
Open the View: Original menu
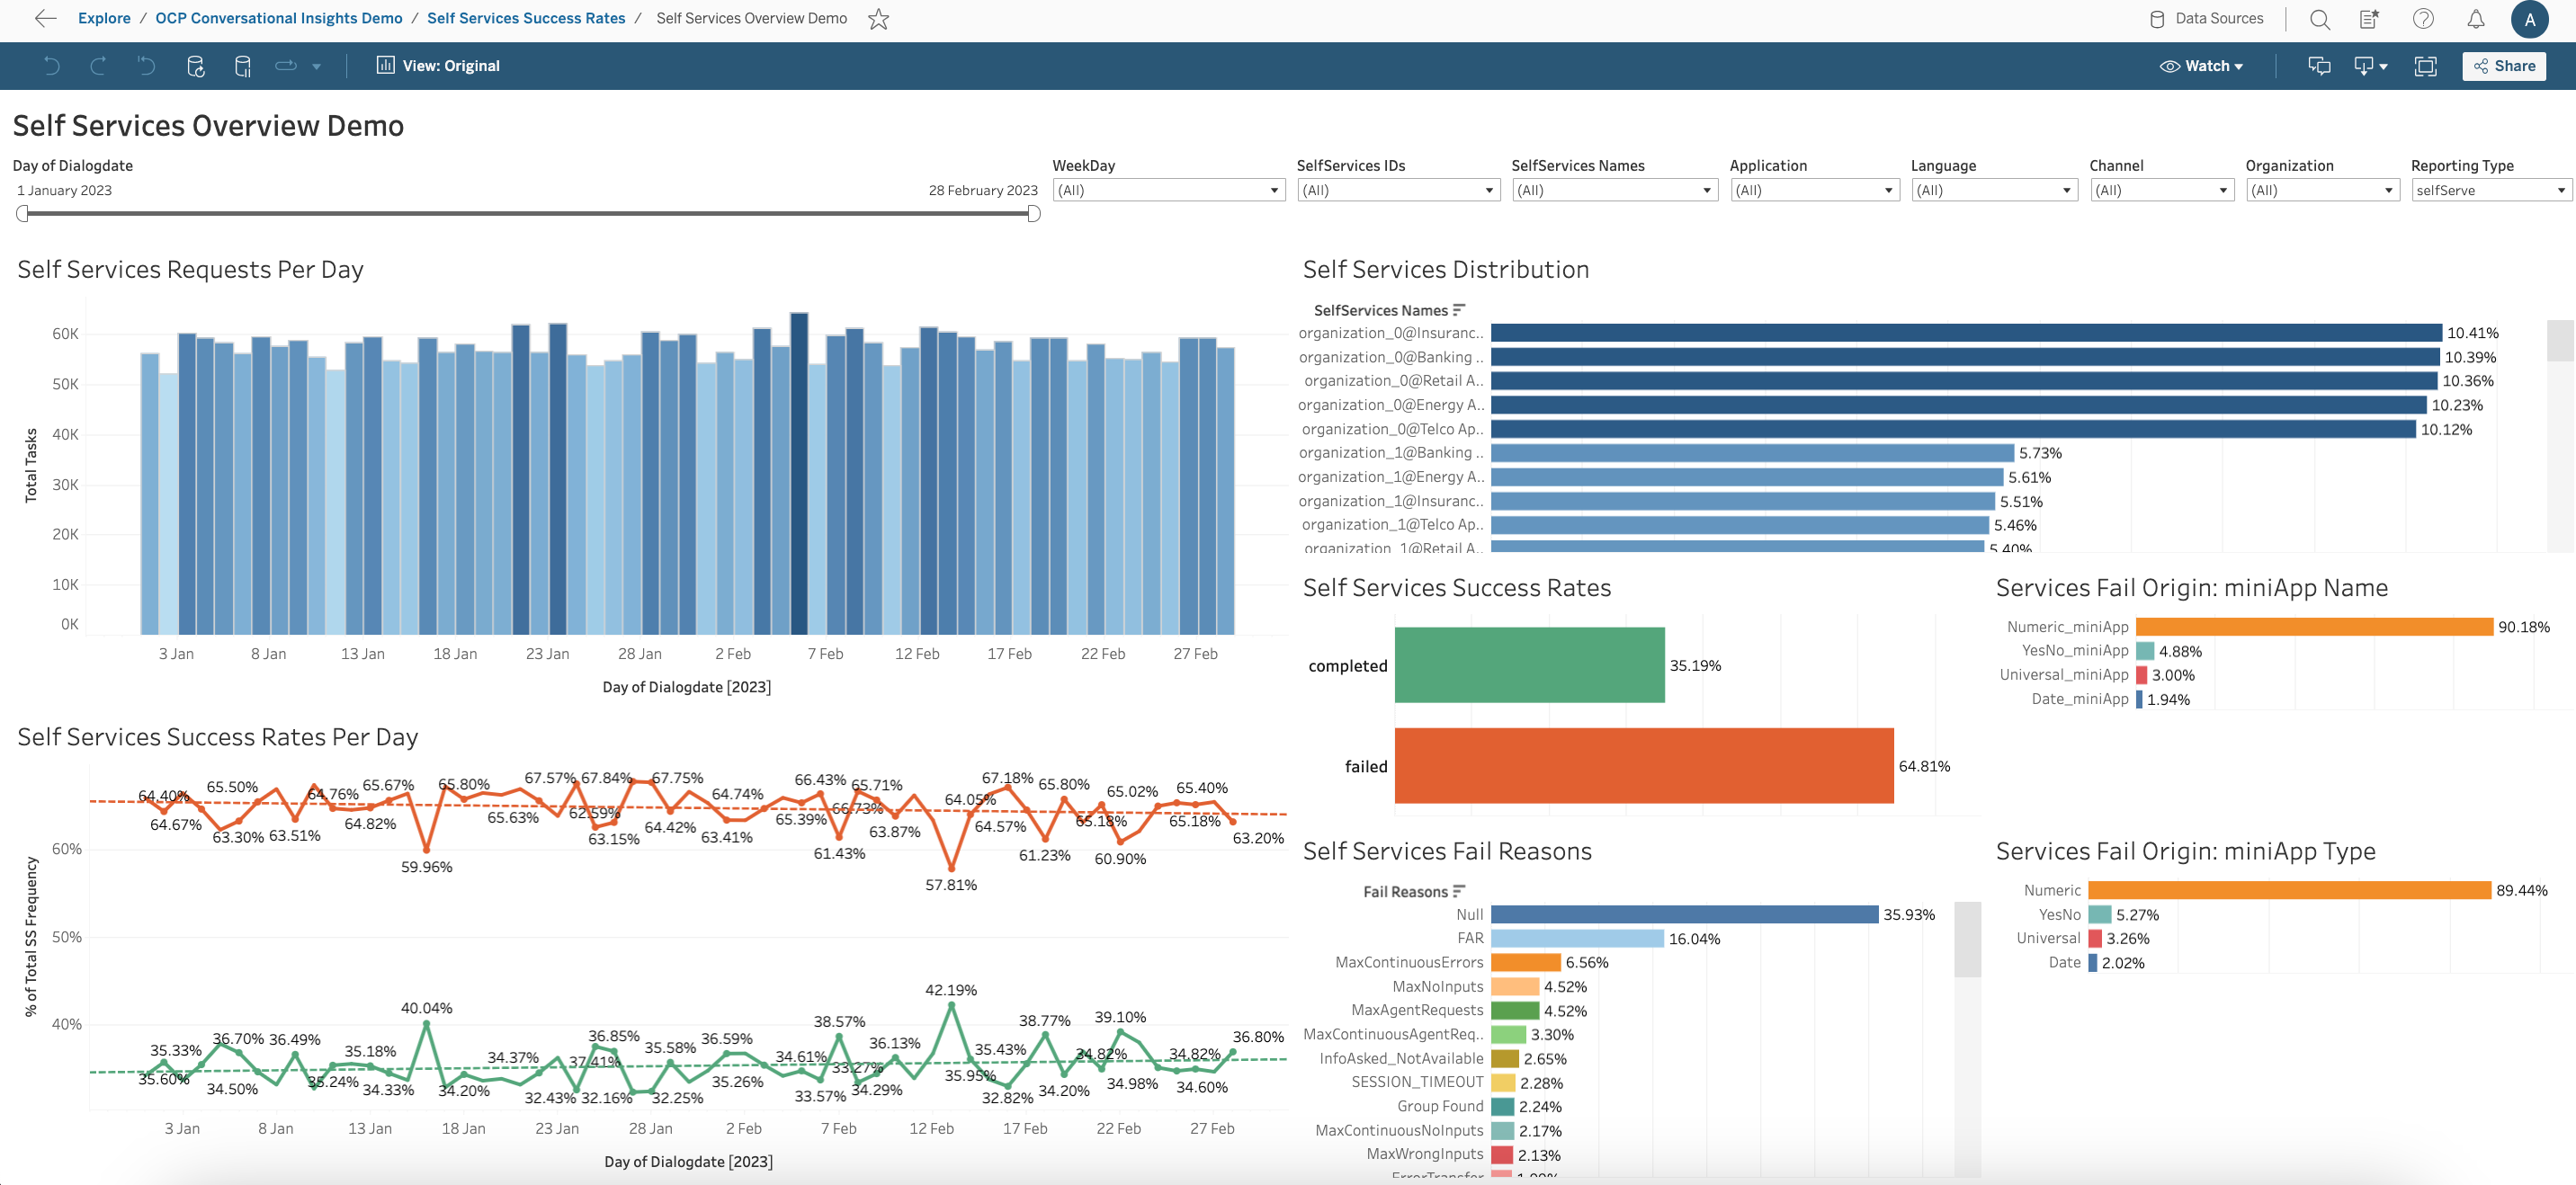[x=438, y=66]
